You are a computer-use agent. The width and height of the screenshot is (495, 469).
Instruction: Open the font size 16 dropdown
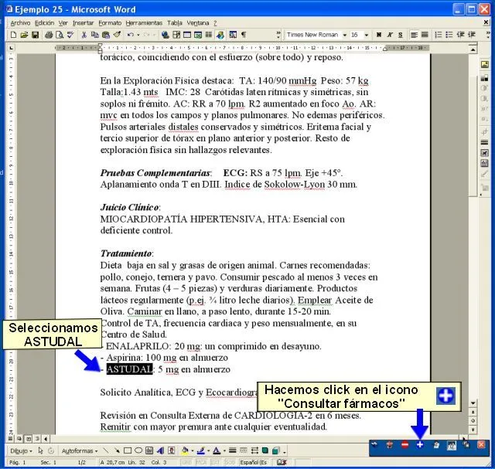[367, 35]
